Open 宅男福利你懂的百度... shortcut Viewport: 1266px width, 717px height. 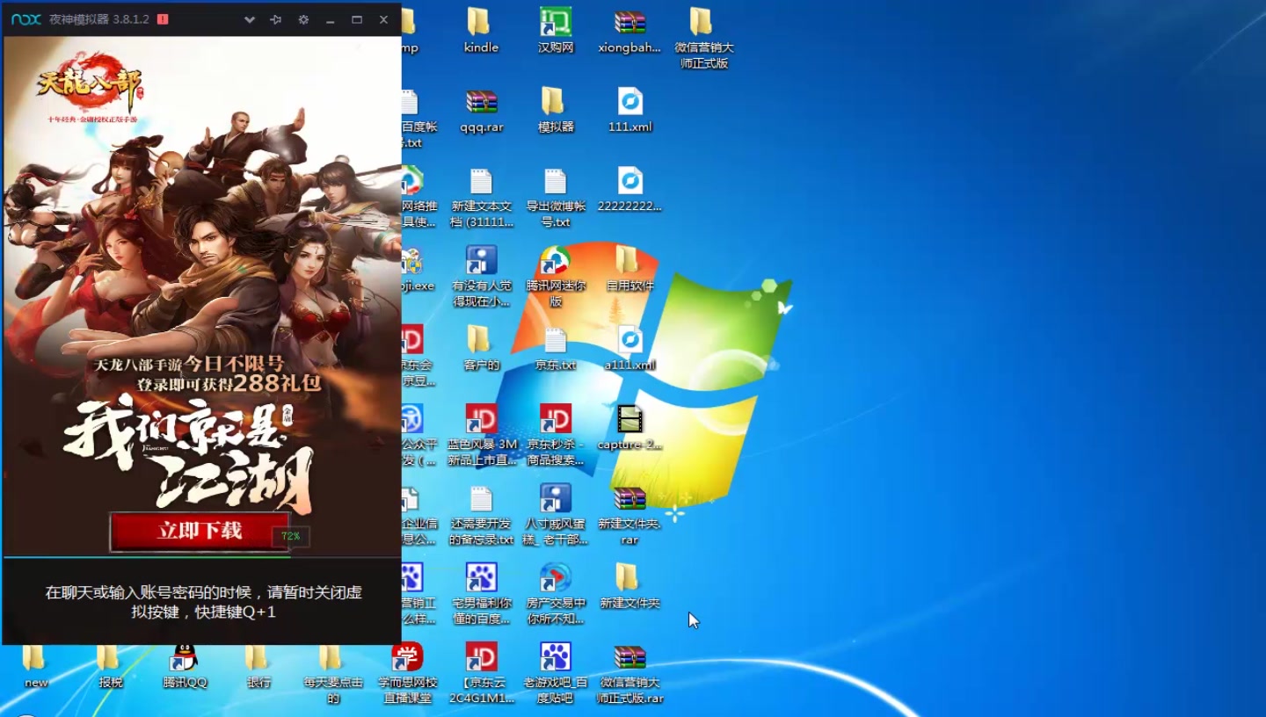point(481,594)
